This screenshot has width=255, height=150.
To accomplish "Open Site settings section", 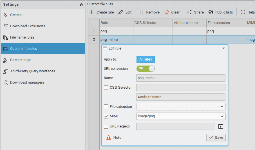I will point(43,60).
